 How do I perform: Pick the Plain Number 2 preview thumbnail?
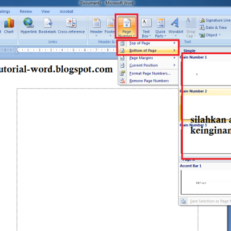(206, 108)
